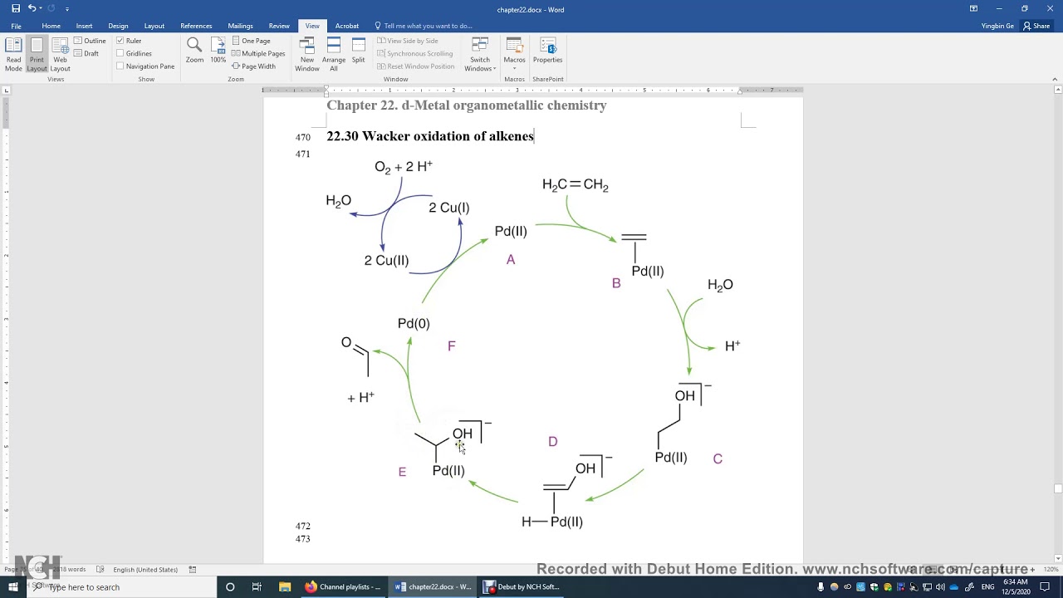Customize Quick Access Toolbar dropdown
This screenshot has height=598, width=1063.
coord(67,9)
